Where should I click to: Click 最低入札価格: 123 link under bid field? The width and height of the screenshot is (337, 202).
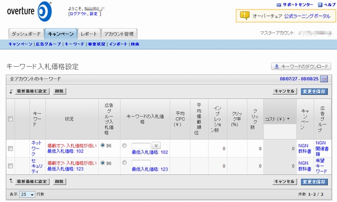pyautogui.click(x=150, y=169)
